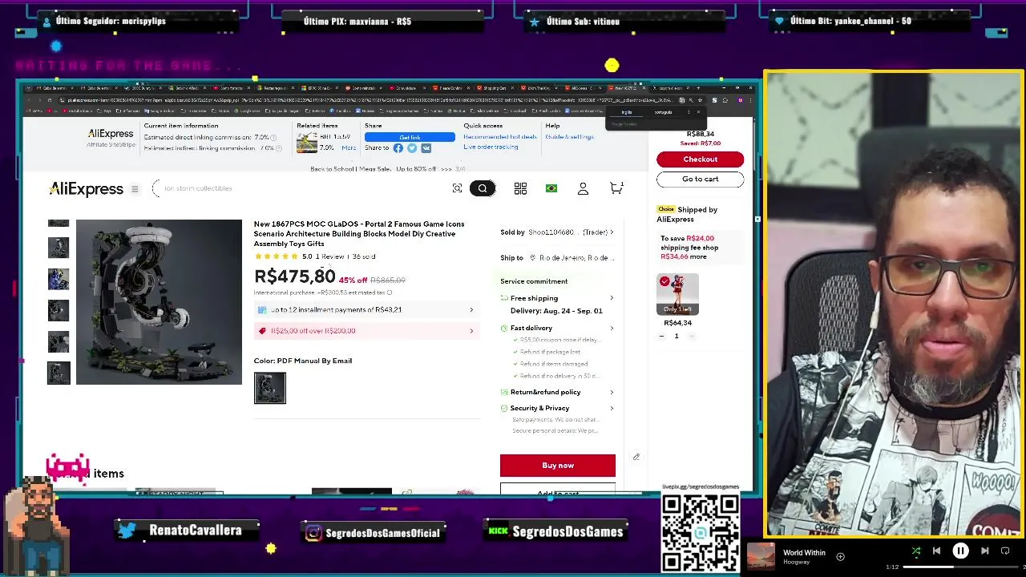Screen dimensions: 1026x577
Task: Skip to next track in music player
Action: click(x=984, y=551)
